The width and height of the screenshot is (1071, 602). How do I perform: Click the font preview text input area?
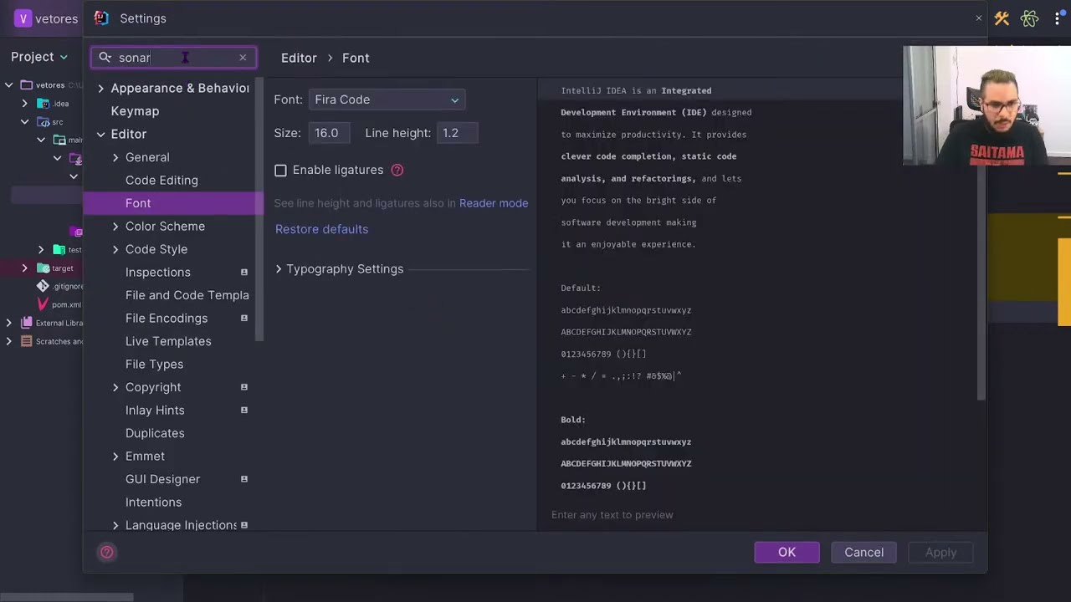(757, 515)
